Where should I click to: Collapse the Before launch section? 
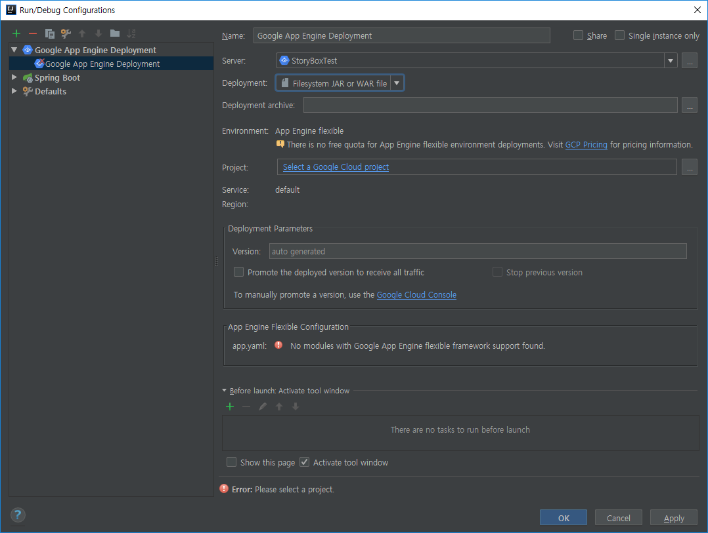(x=225, y=391)
